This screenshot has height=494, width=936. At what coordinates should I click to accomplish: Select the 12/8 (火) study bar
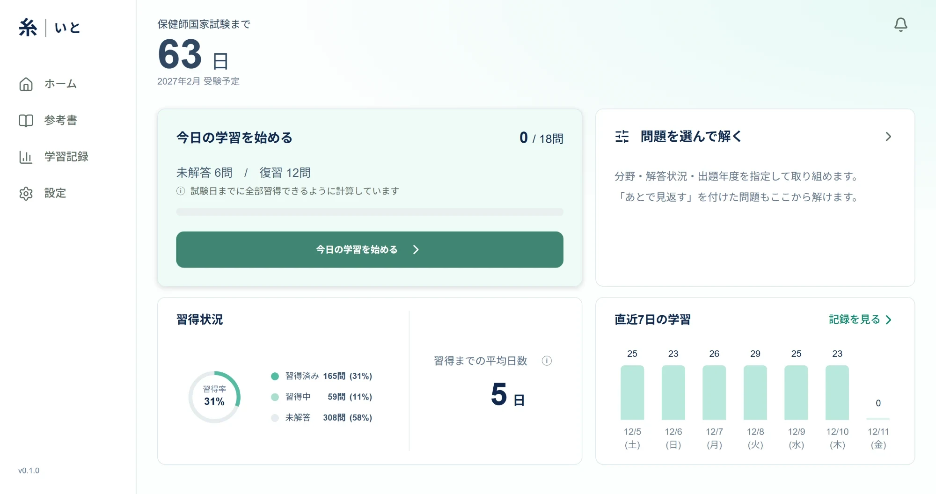pos(755,392)
